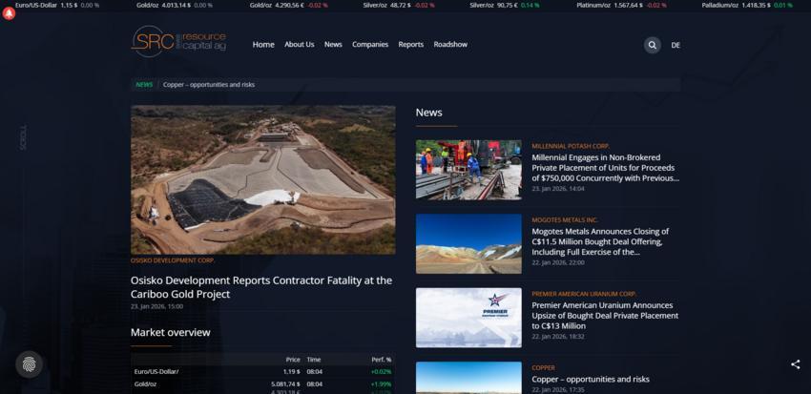811x394 pixels.
Task: Open the Millennial drilling workers thumbnail
Action: coord(468,170)
